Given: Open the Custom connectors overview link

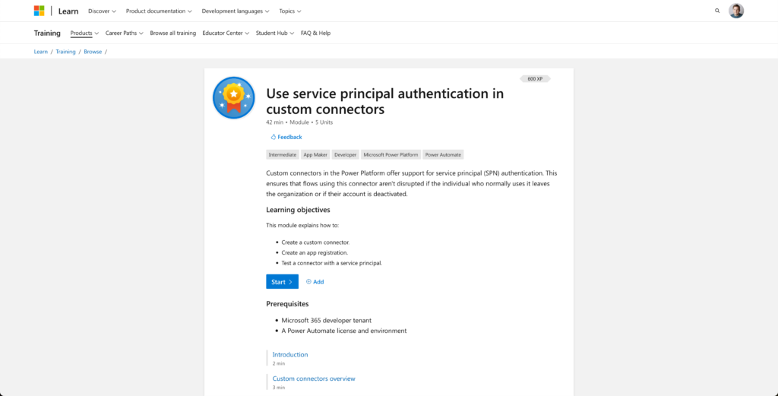Looking at the screenshot, I should (x=314, y=379).
